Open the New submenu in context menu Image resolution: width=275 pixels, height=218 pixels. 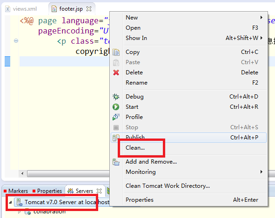coord(188,18)
